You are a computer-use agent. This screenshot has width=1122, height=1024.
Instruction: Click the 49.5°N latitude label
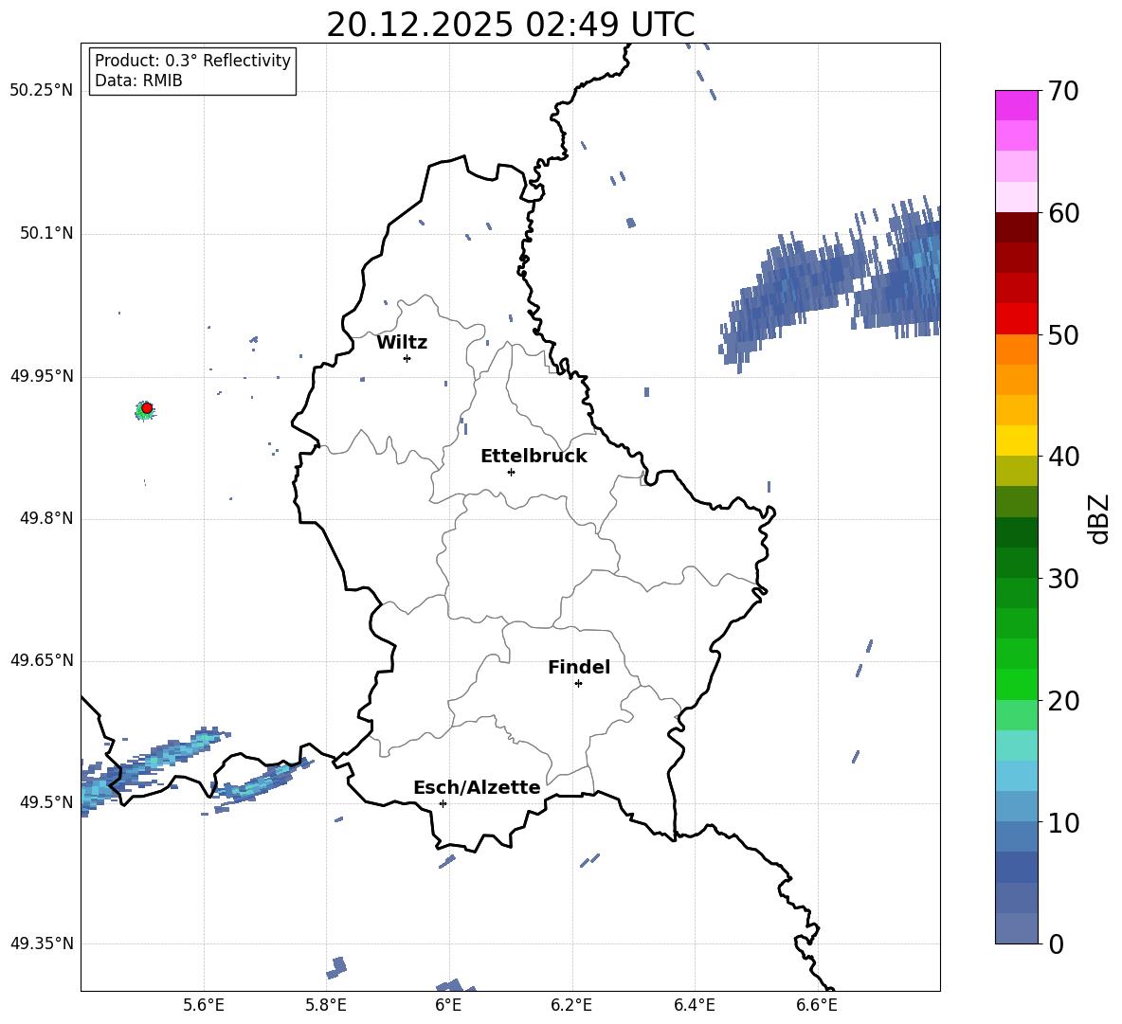pos(46,802)
